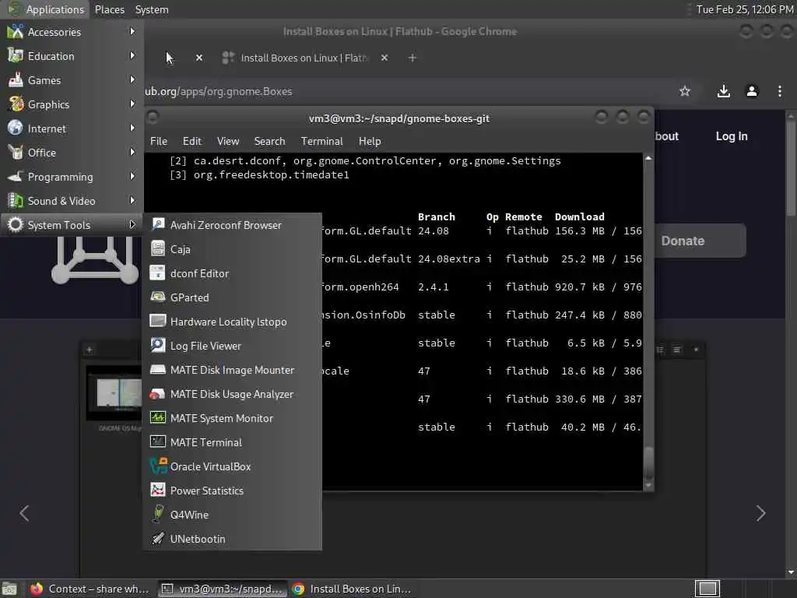Launch GParted partition editor
Viewport: 797px width, 598px height.
tap(232, 297)
